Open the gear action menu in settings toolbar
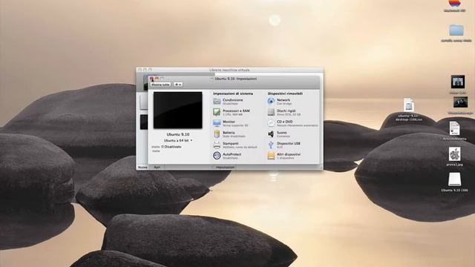This screenshot has width=475, height=267. (178, 85)
